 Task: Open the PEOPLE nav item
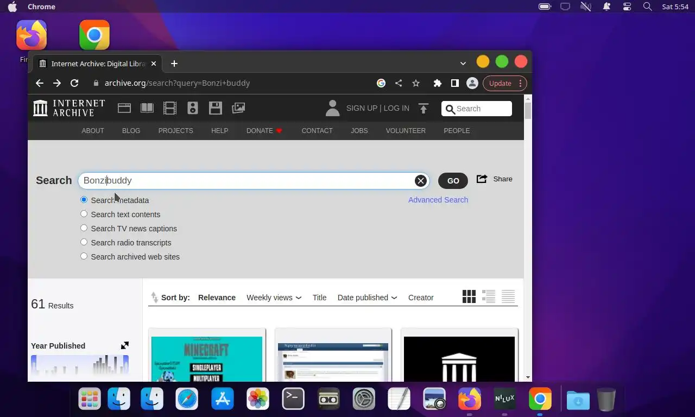(457, 131)
